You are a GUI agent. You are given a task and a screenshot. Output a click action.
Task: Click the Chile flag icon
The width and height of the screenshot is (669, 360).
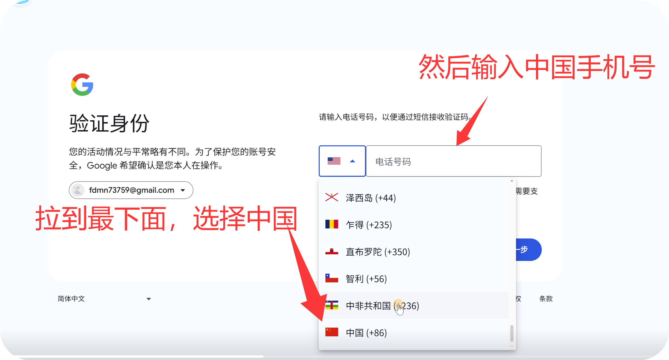332,278
